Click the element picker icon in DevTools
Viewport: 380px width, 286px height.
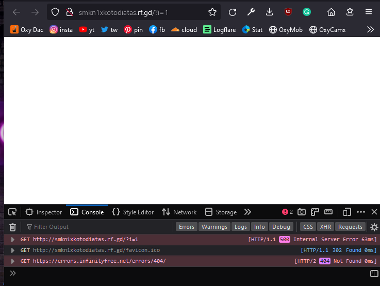(12, 212)
